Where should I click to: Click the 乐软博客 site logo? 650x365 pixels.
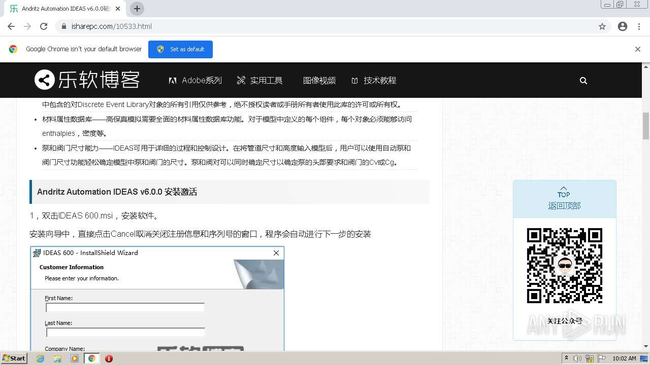point(87,80)
